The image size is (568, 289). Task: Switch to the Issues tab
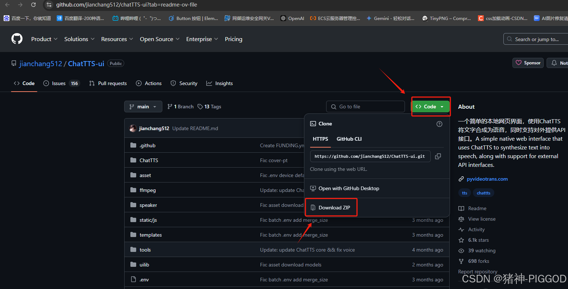point(61,83)
